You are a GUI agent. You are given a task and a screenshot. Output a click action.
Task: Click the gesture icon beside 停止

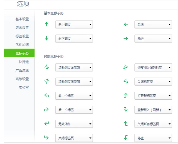pyautogui.click(x=126, y=138)
